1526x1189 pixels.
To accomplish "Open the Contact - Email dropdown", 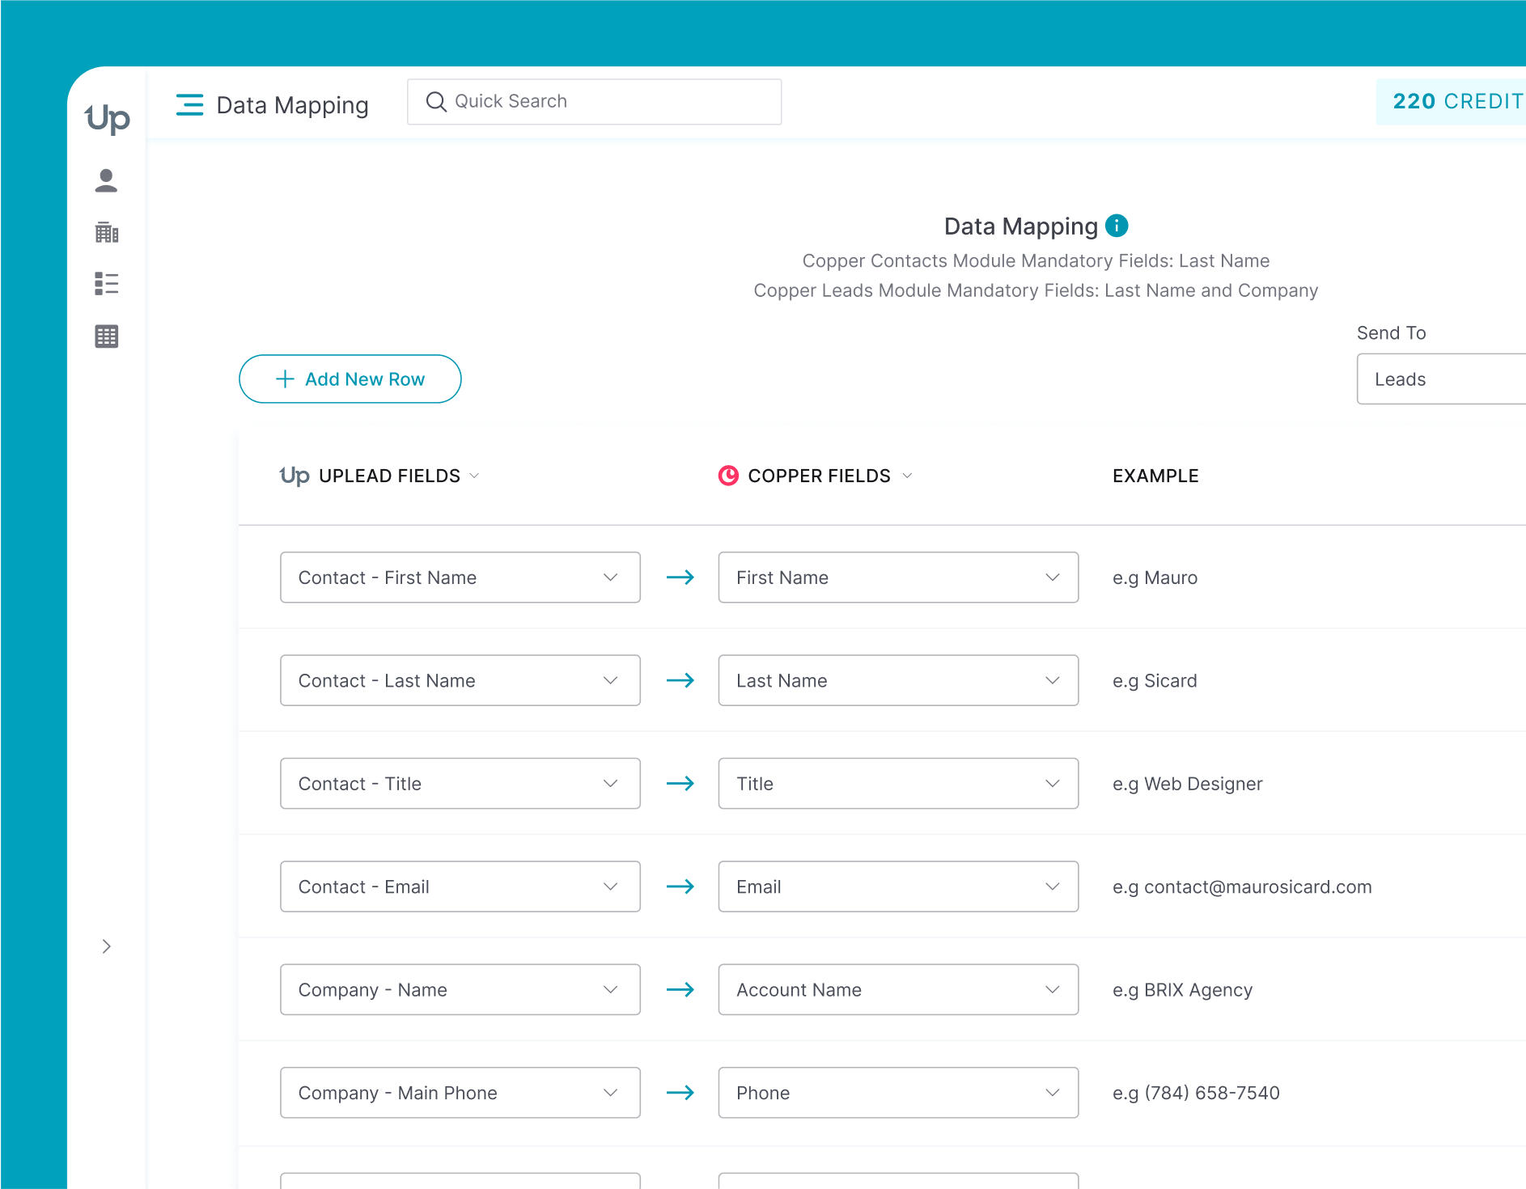I will (460, 886).
